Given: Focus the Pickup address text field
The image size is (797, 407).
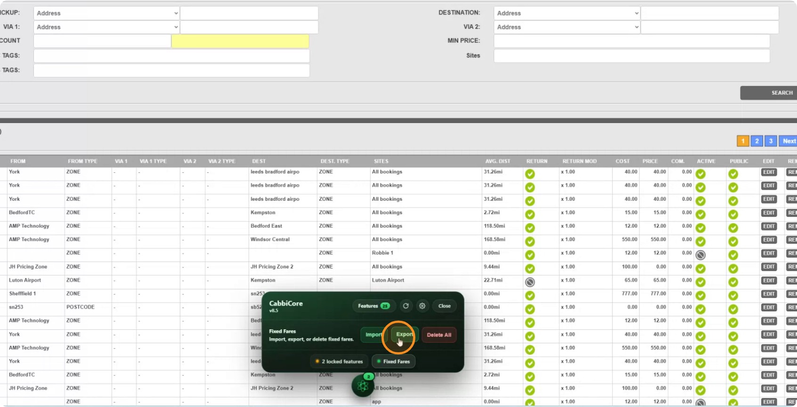Looking at the screenshot, I should pyautogui.click(x=249, y=13).
